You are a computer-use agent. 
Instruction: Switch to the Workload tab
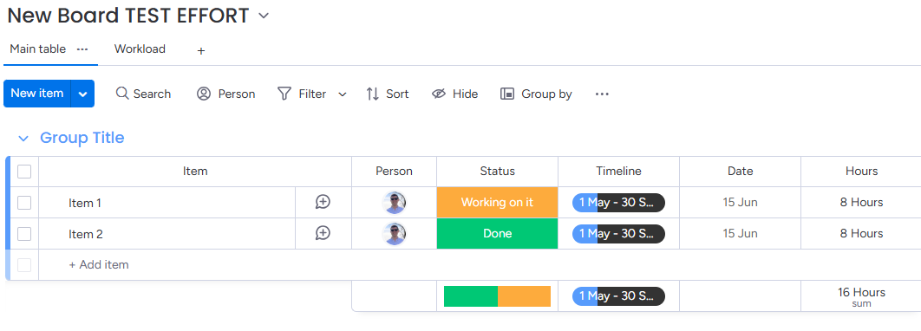[140, 49]
